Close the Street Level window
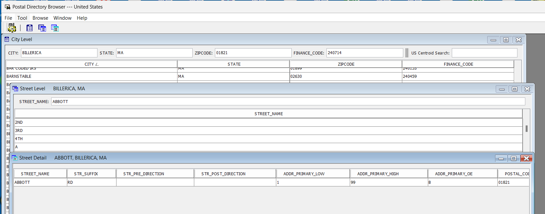This screenshot has width=545, height=214. [527, 89]
